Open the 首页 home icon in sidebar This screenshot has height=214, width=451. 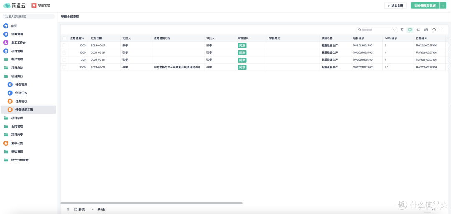pos(6,26)
